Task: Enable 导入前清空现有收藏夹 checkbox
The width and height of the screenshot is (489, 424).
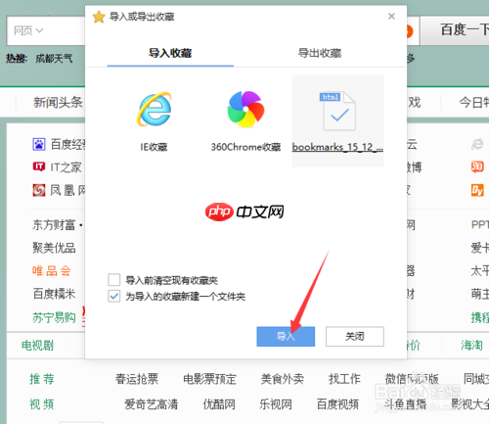Action: click(114, 280)
